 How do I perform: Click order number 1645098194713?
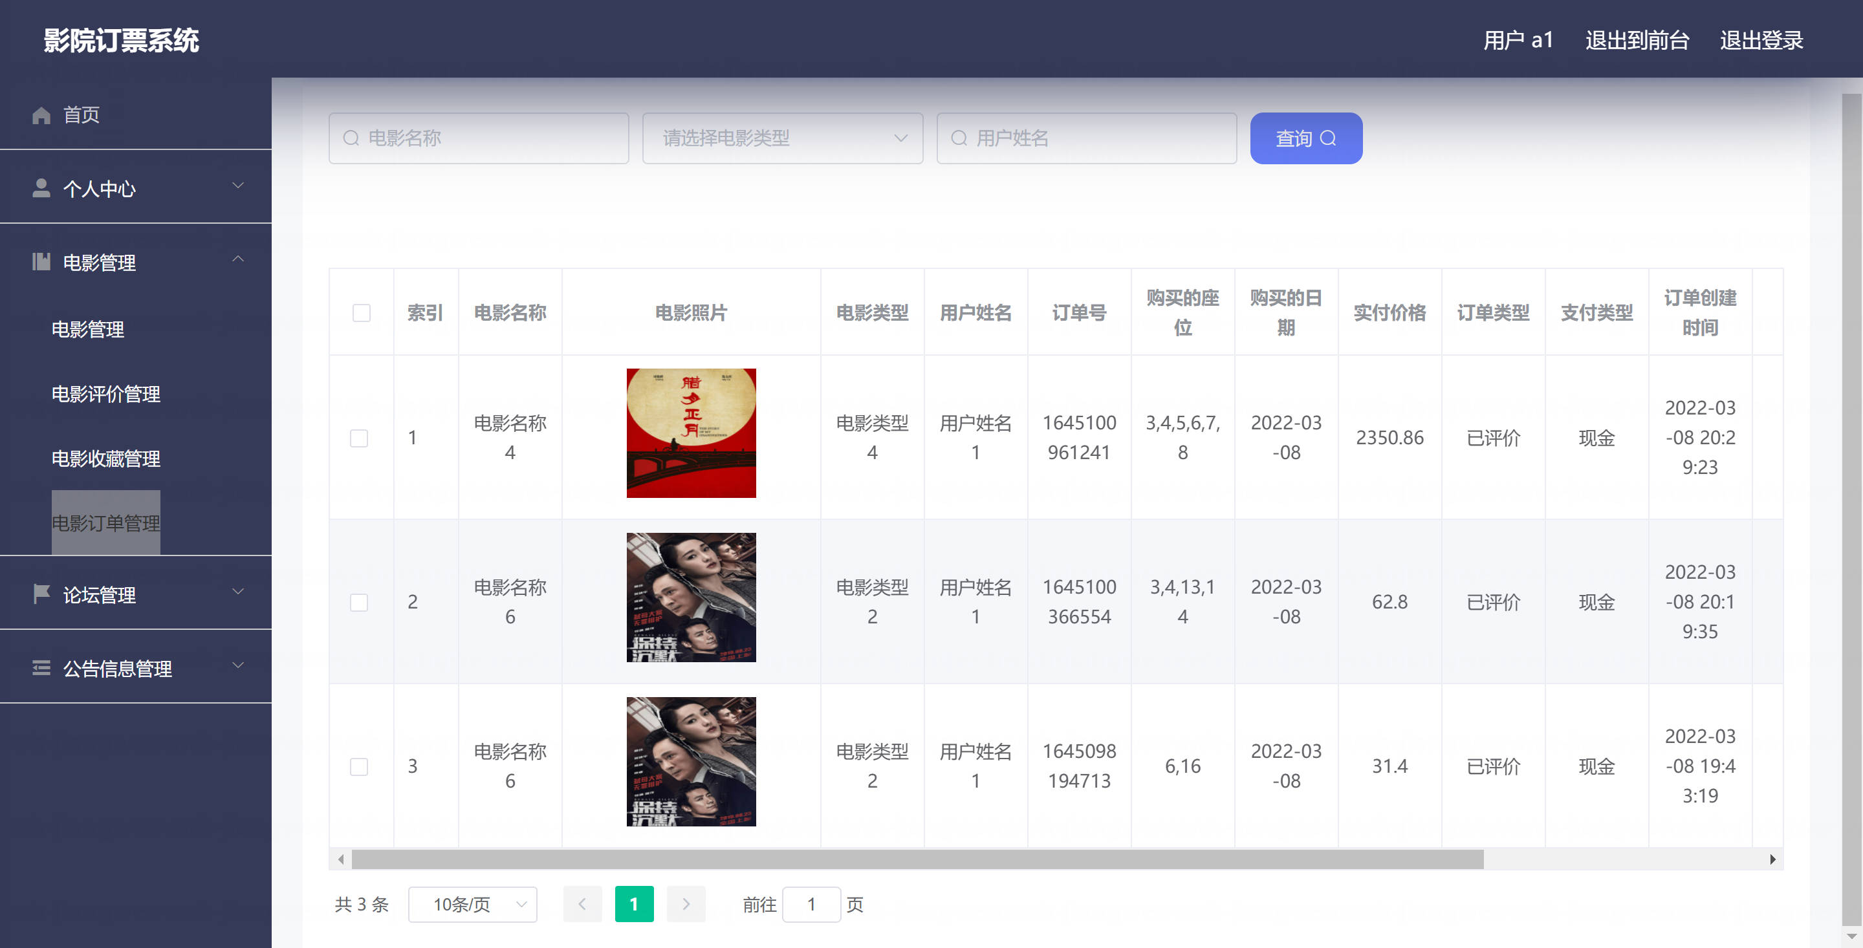[x=1079, y=766]
